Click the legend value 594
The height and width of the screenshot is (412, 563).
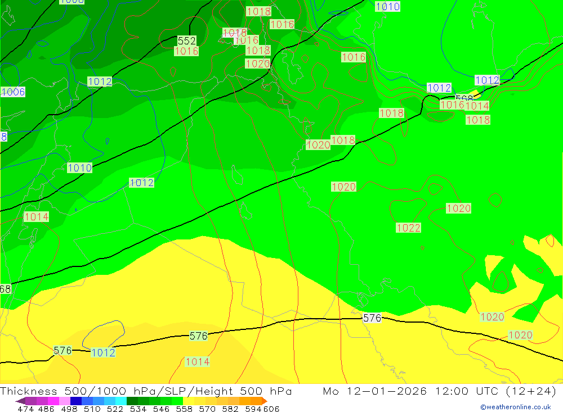click(x=253, y=409)
